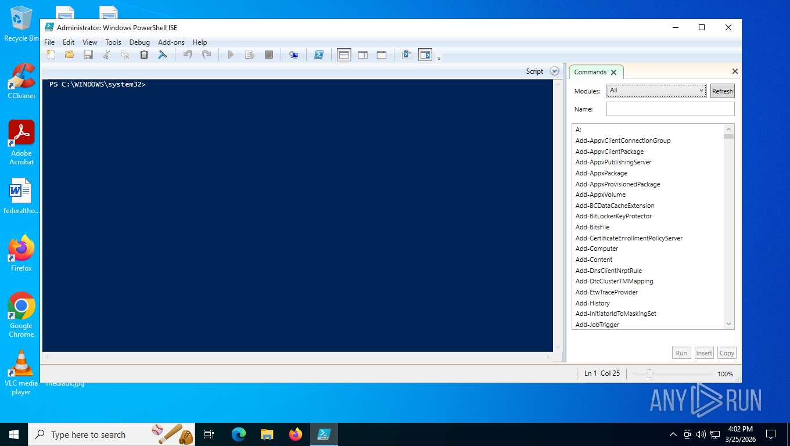Select Add-AppxPackage in command list

601,173
